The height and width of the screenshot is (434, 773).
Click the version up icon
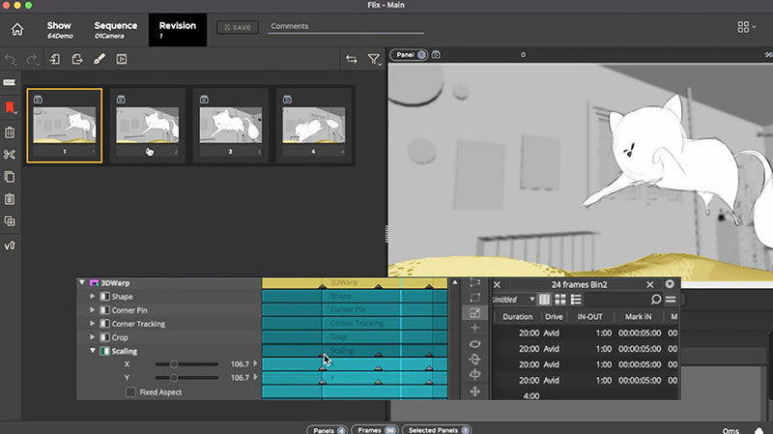[x=10, y=246]
